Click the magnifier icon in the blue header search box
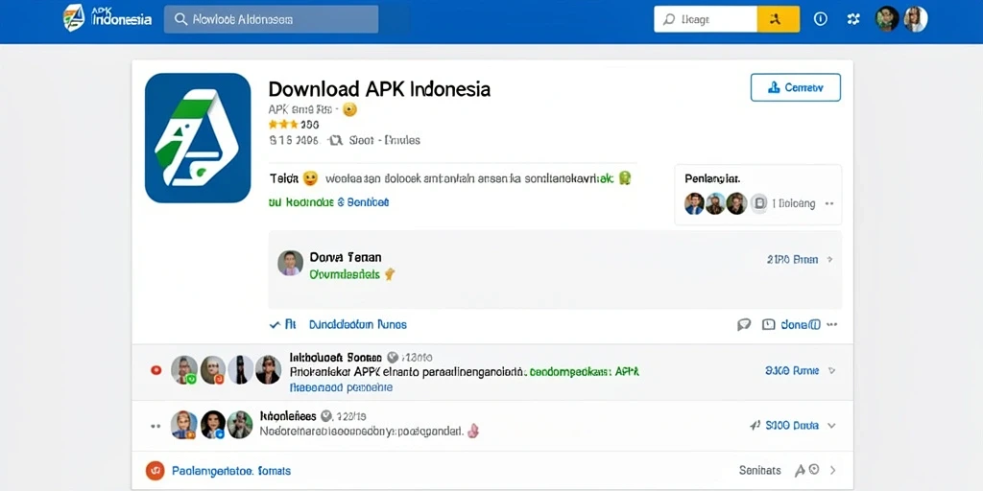 (x=181, y=19)
